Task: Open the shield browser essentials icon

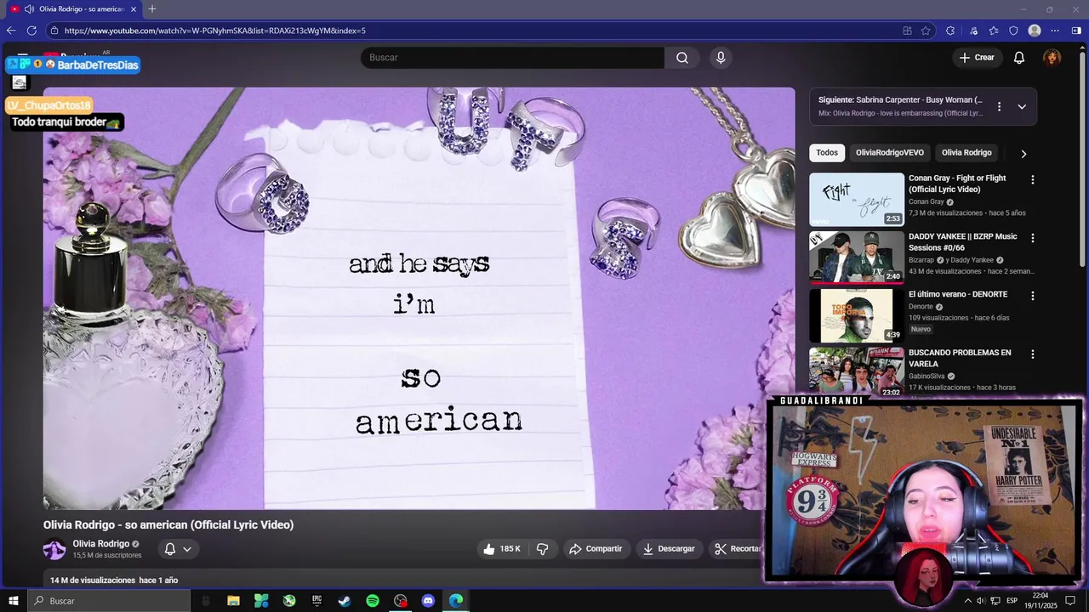Action: coord(1013,31)
